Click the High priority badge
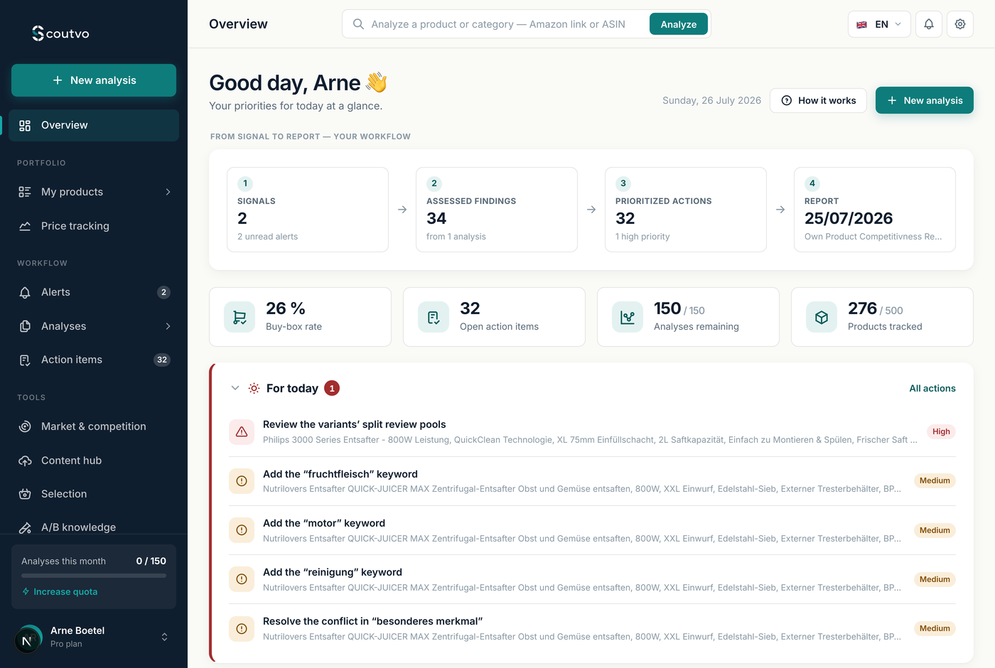The height and width of the screenshot is (668, 995). click(x=941, y=431)
